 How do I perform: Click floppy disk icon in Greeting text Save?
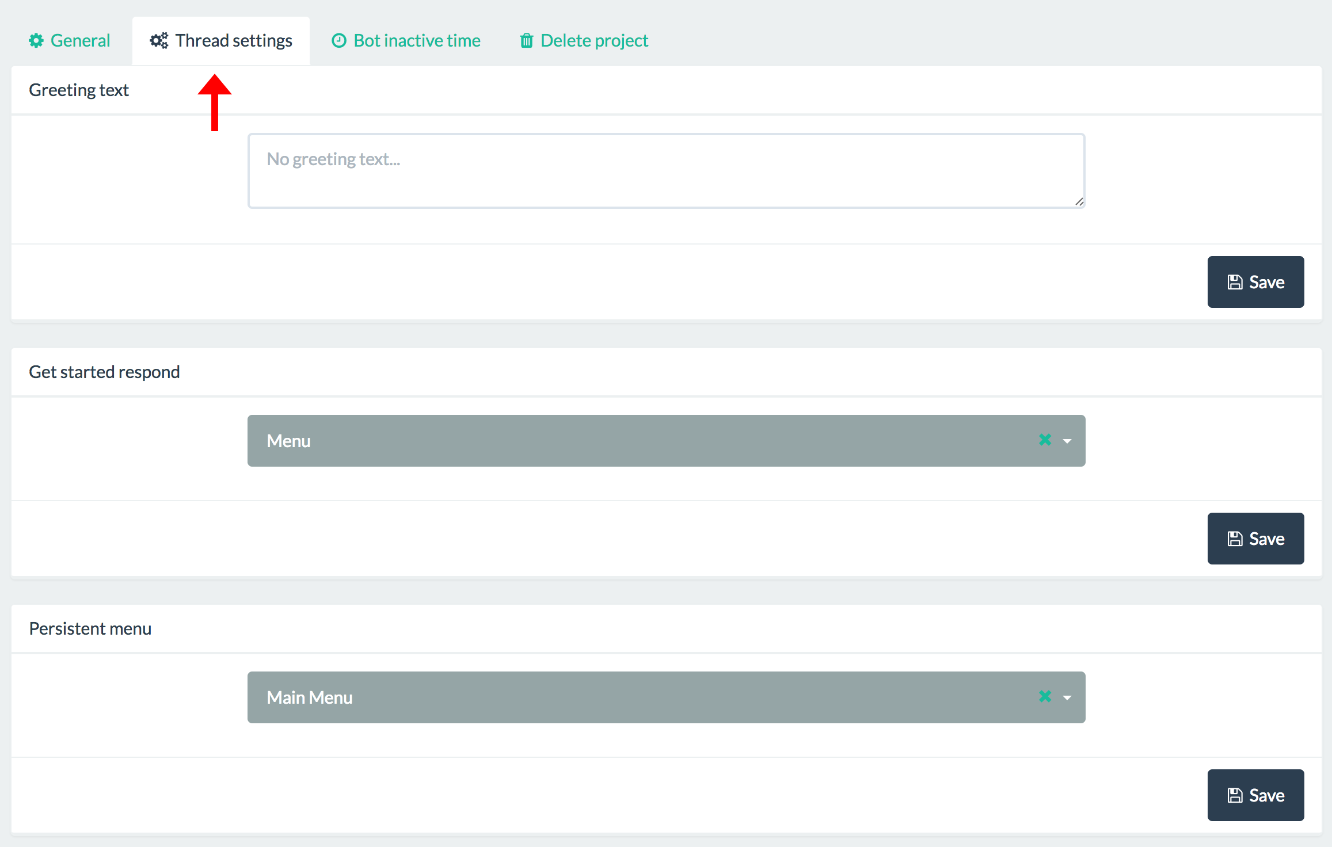[1235, 283]
